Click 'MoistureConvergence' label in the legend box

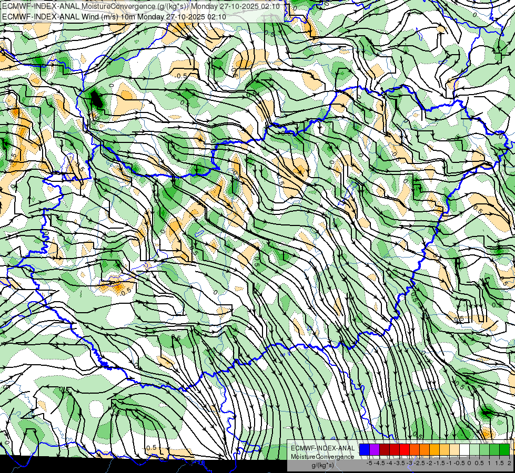(322, 457)
